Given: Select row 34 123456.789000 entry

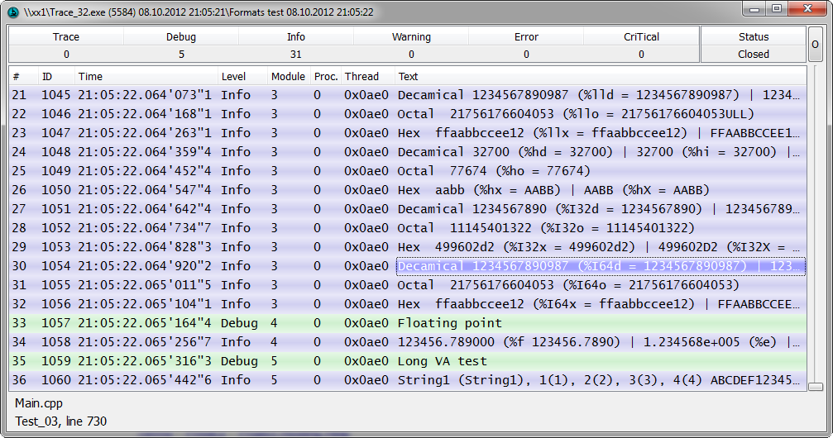Looking at the screenshot, I should pos(408,342).
